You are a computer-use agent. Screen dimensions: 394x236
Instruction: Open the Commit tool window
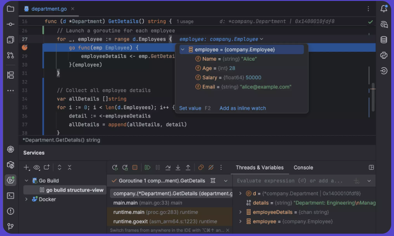[x=10, y=24]
